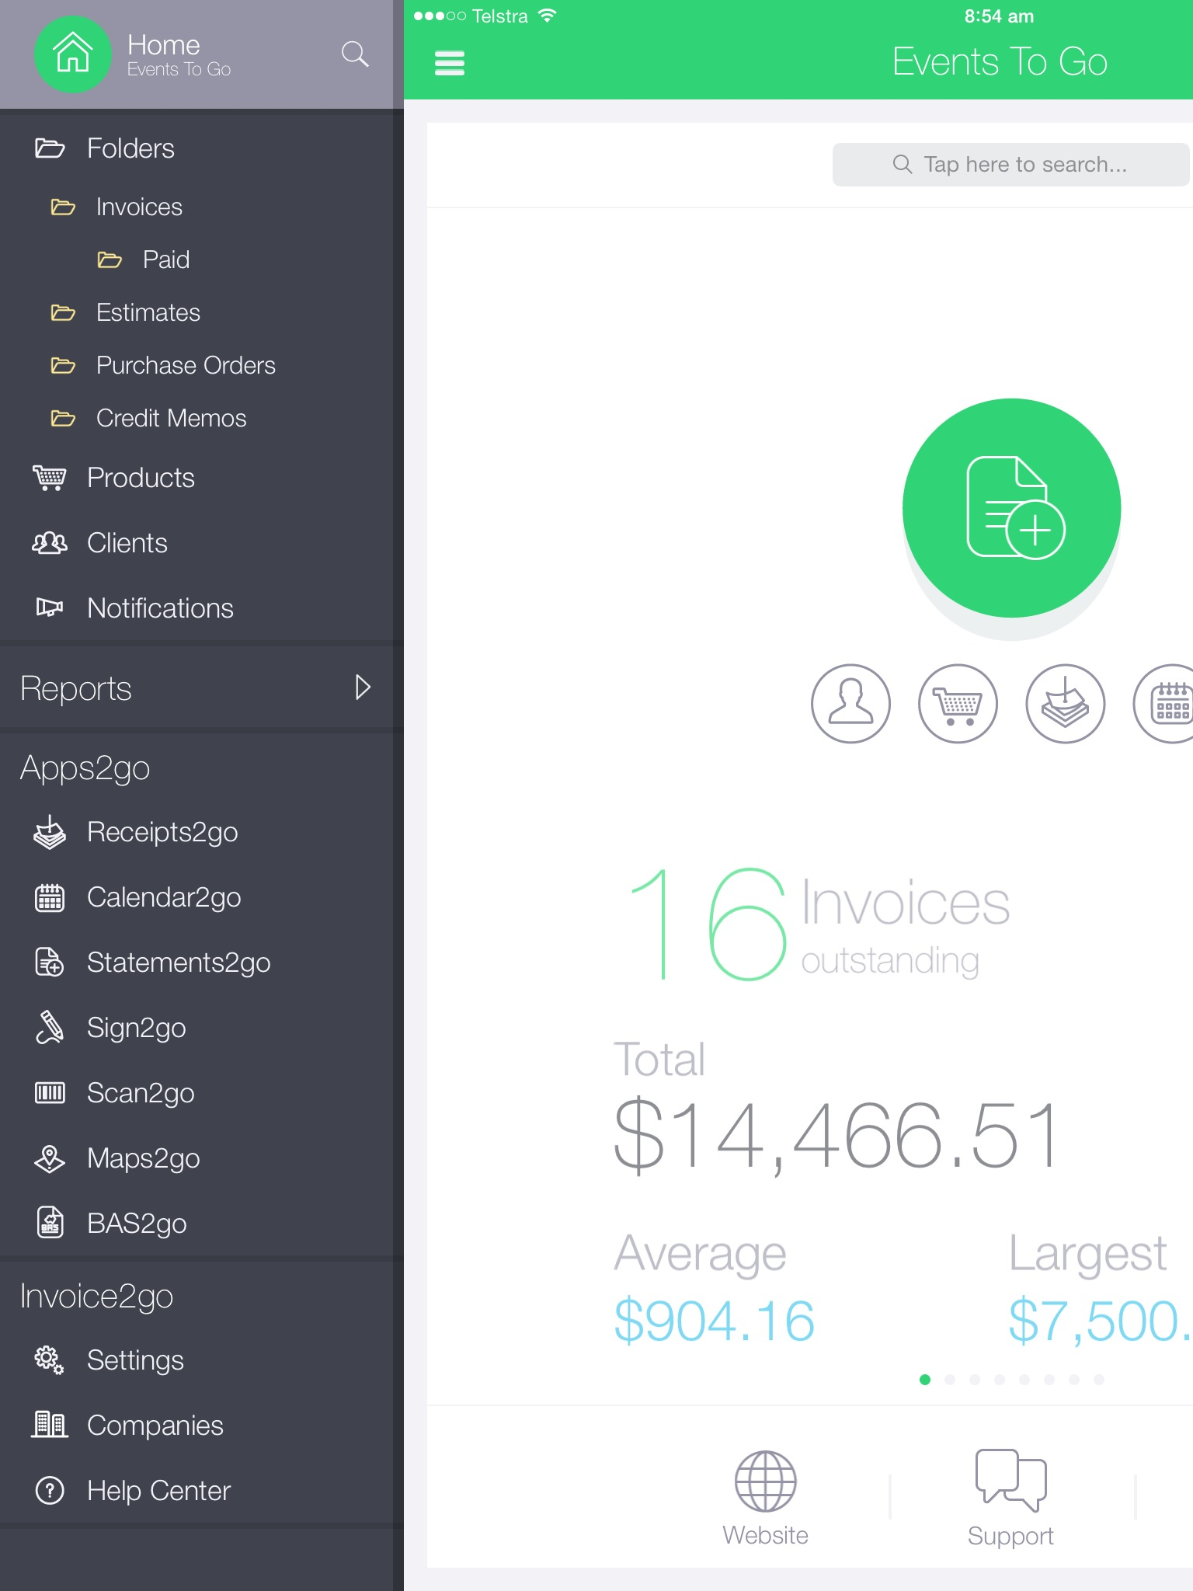
Task: Open the sidebar search magnifier icon
Action: tap(355, 54)
